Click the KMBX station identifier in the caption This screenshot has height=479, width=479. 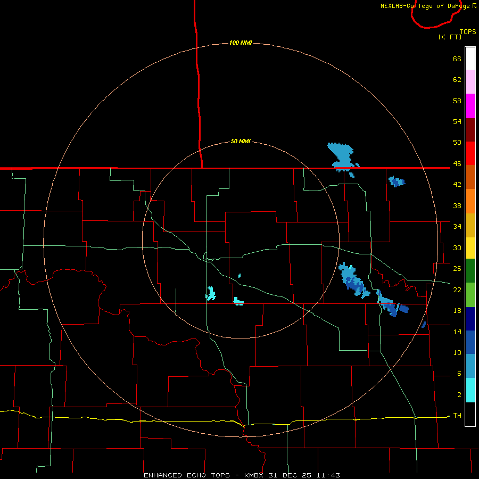point(253,475)
